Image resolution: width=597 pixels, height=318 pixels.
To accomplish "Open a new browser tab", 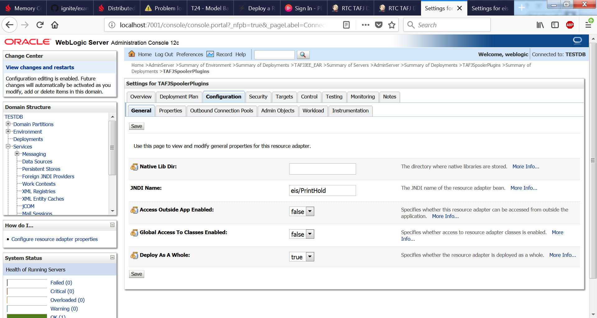I will (x=522, y=8).
